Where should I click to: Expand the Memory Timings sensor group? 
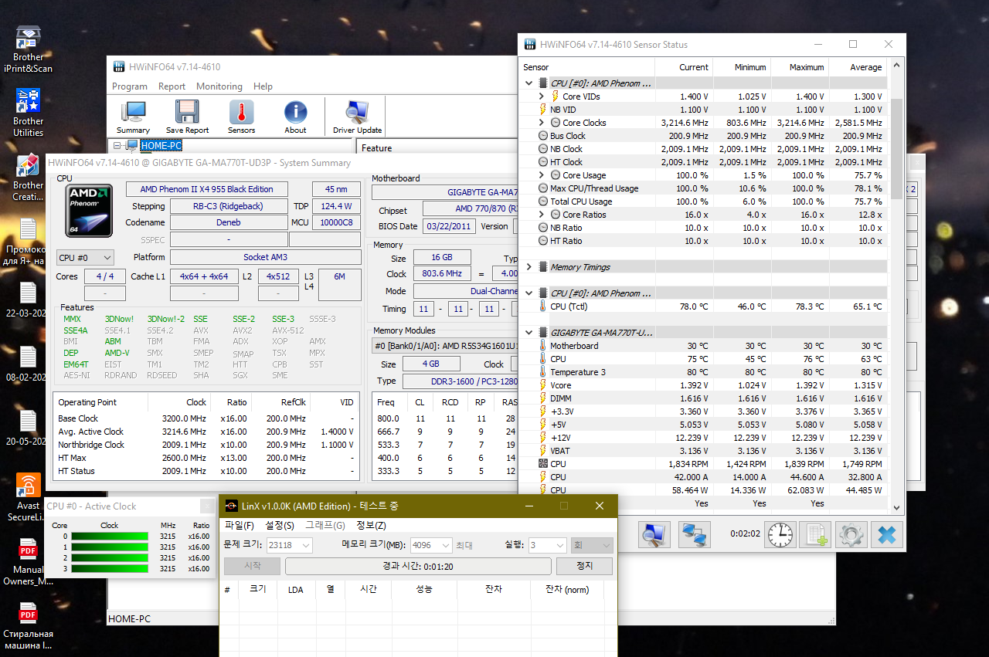tap(529, 267)
